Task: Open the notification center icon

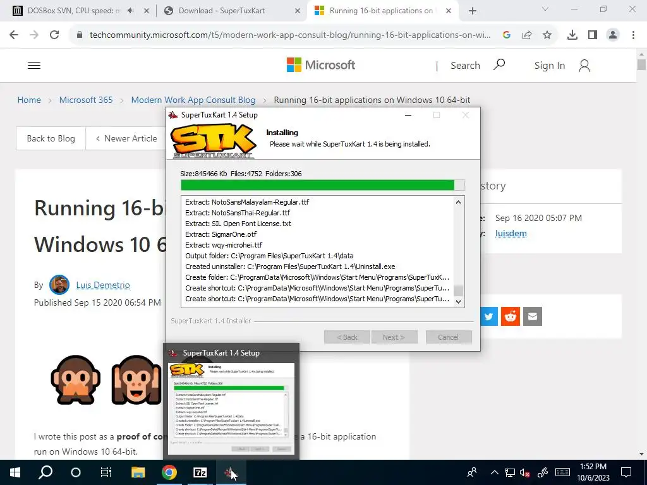Action: 626,472
